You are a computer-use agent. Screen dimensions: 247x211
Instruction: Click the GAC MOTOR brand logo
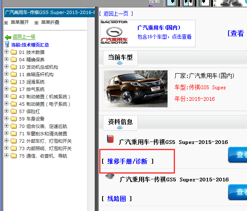[114, 32]
